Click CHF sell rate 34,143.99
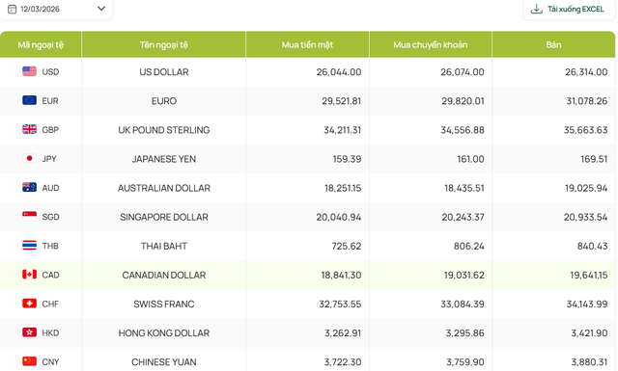Viewport: 618px width, 371px height. pos(587,304)
